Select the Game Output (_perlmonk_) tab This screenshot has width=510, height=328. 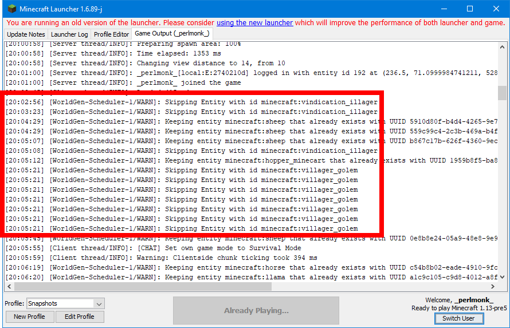click(x=172, y=33)
